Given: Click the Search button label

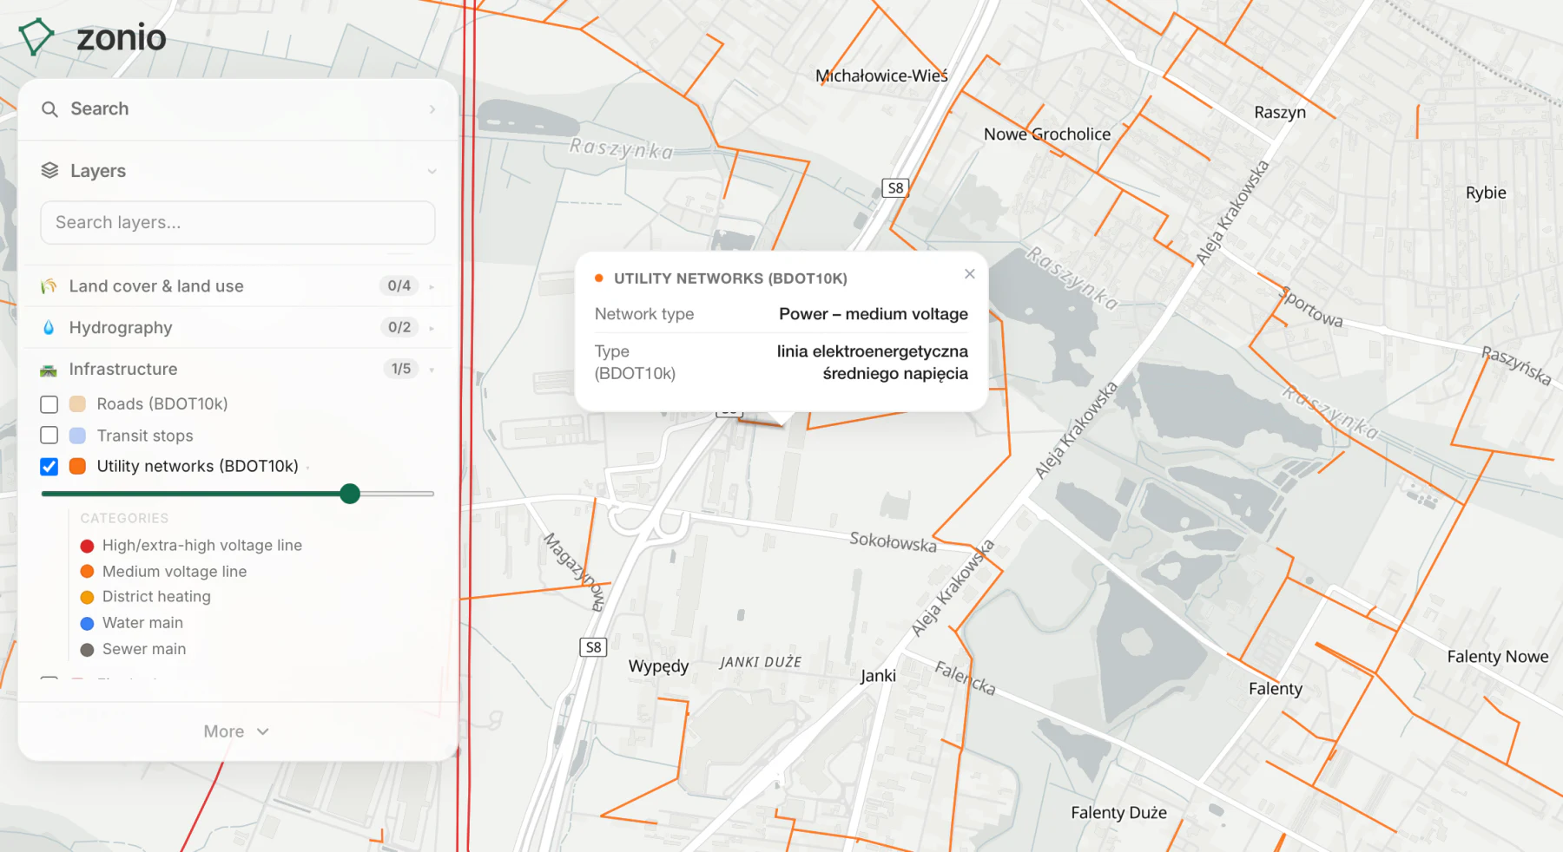Looking at the screenshot, I should pyautogui.click(x=100, y=109).
